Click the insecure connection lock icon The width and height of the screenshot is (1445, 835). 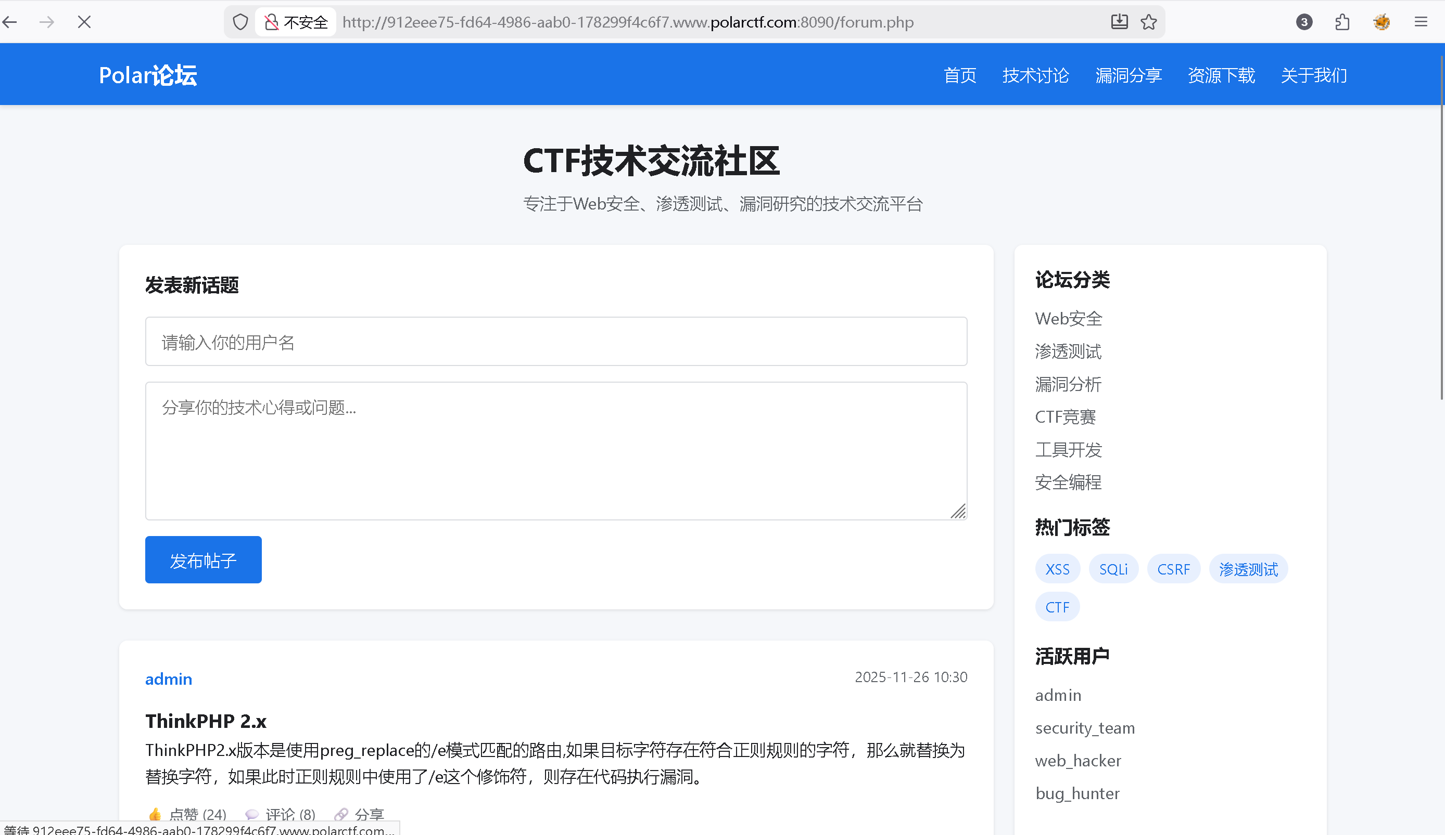pos(271,22)
